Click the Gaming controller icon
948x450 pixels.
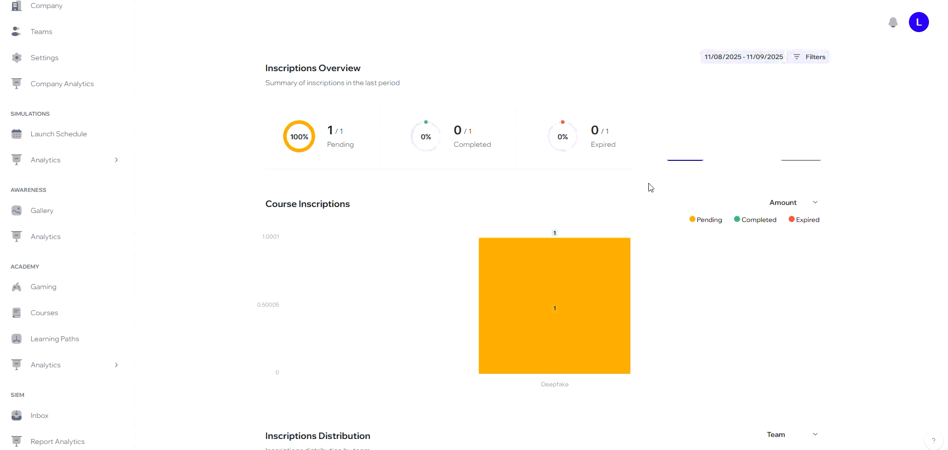(x=17, y=287)
